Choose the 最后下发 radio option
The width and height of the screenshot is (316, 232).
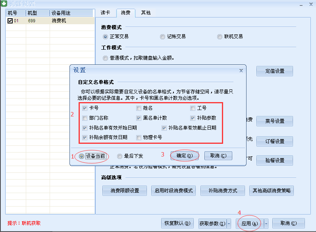tap(119, 156)
